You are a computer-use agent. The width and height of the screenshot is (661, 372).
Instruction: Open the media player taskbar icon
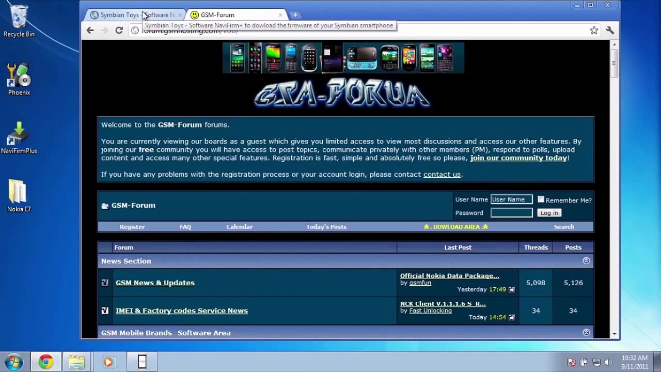coord(108,362)
